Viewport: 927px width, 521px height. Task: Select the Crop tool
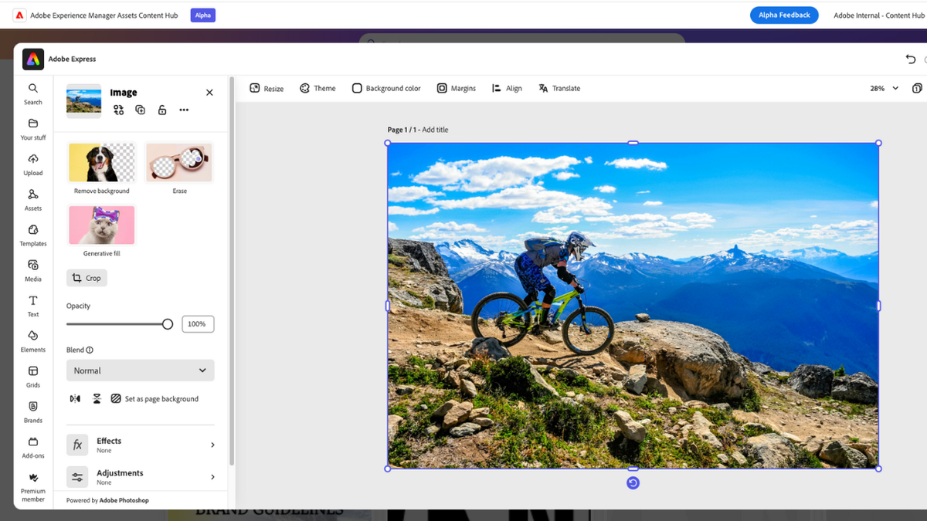[87, 278]
